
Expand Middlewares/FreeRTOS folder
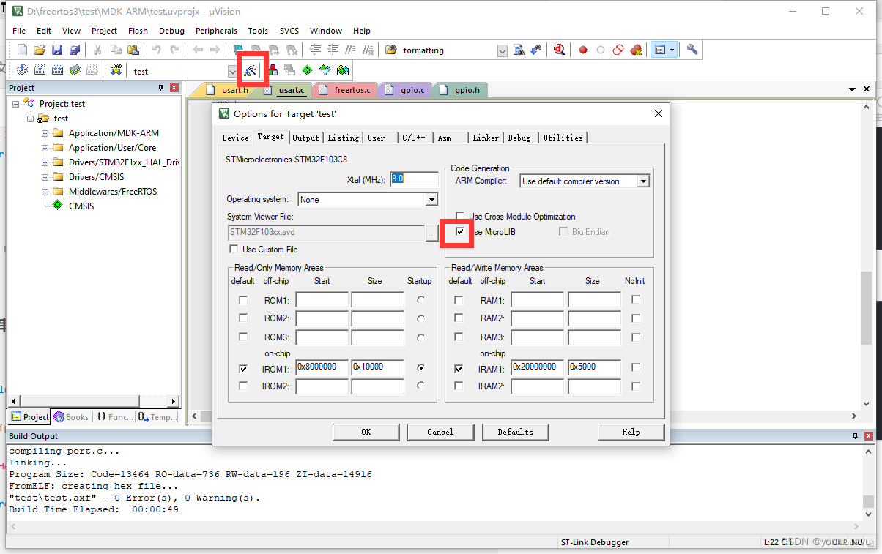(45, 192)
